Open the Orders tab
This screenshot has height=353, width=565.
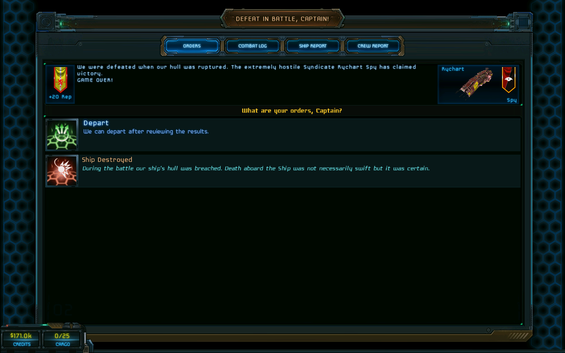(192, 46)
